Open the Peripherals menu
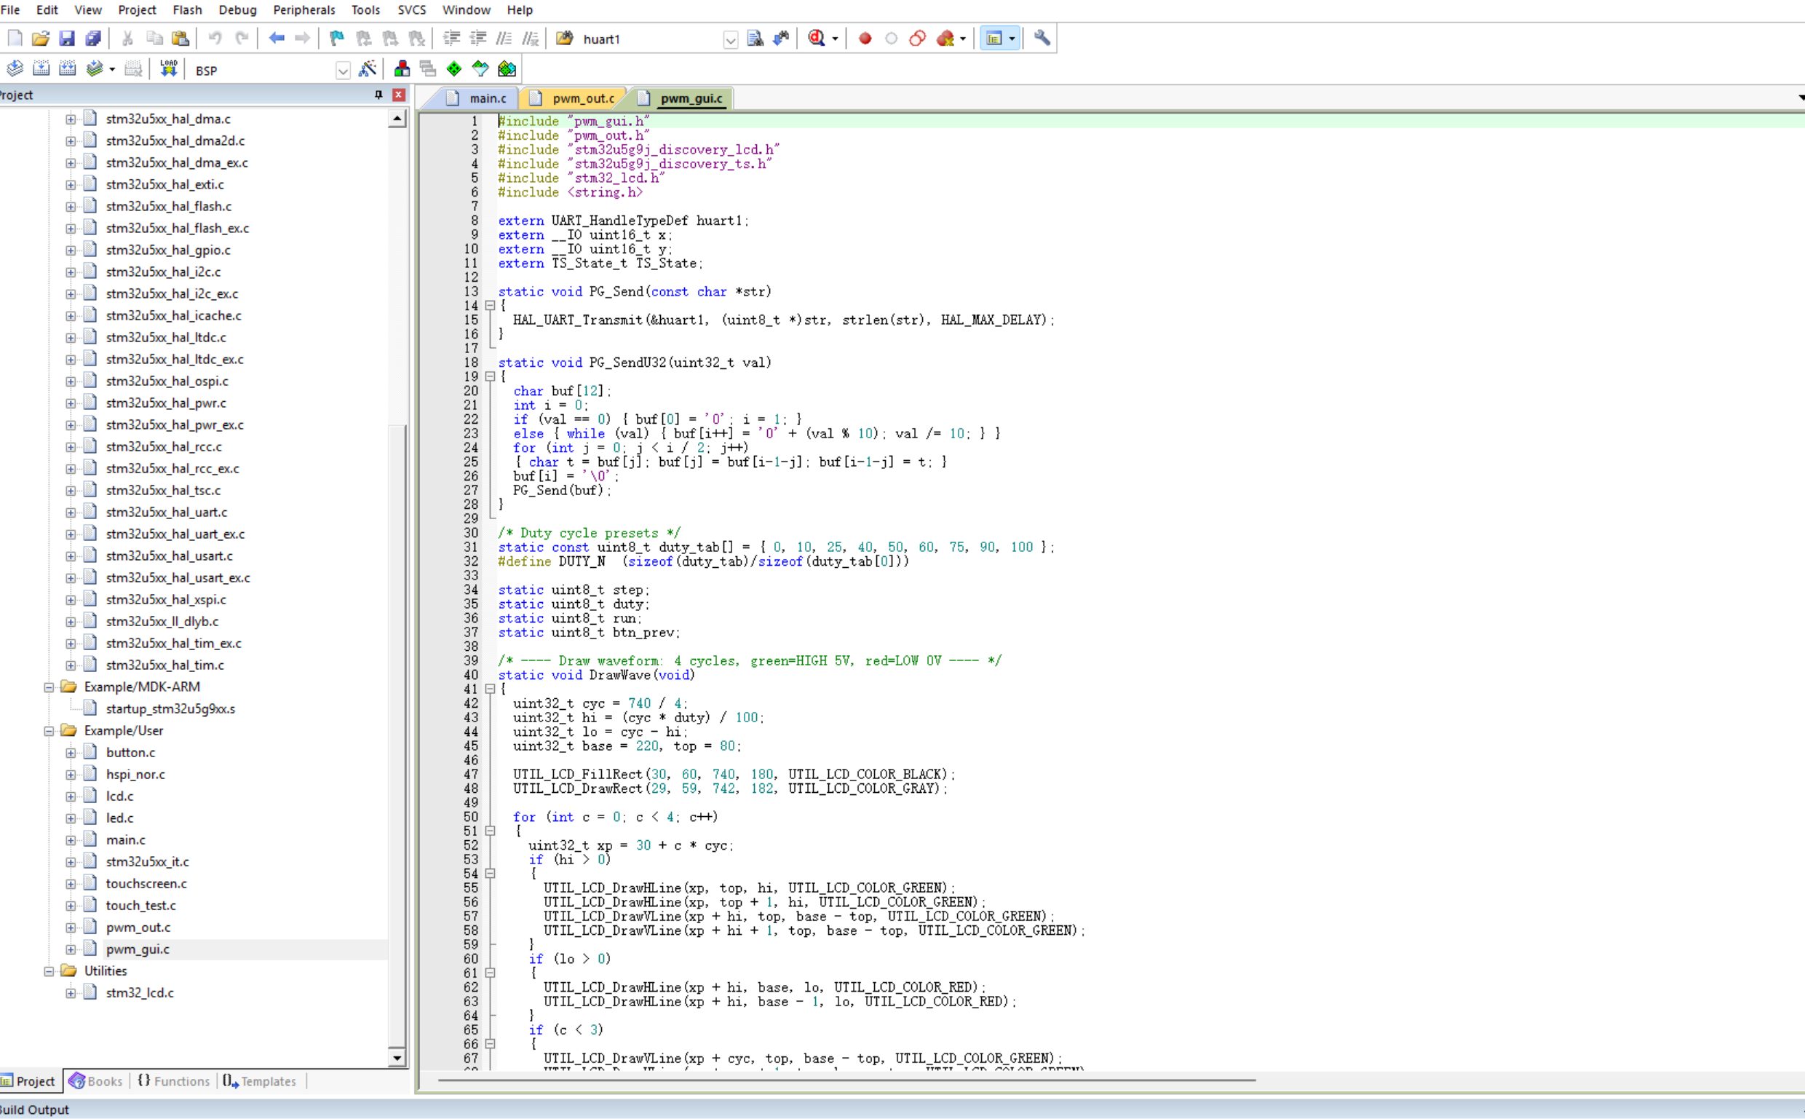The height and width of the screenshot is (1119, 1805). pos(304,9)
